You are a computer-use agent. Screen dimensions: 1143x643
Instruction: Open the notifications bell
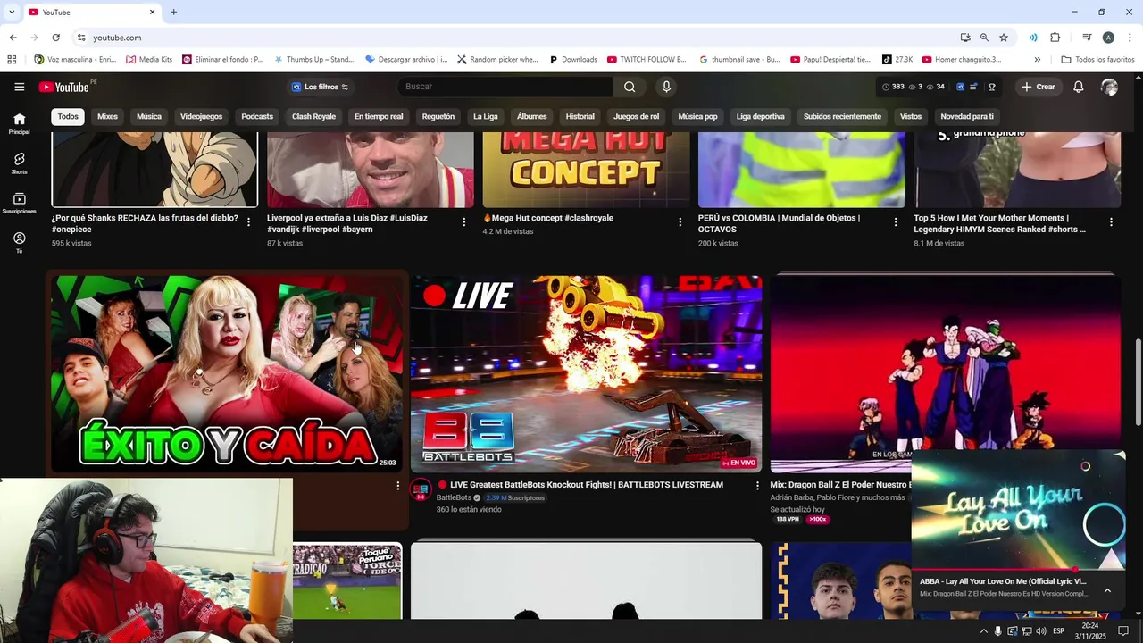[x=1078, y=87]
